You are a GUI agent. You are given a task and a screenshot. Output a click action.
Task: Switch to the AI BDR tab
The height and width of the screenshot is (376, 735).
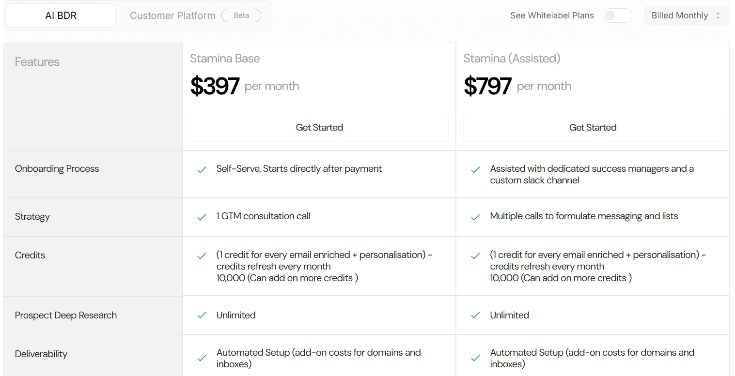point(61,15)
